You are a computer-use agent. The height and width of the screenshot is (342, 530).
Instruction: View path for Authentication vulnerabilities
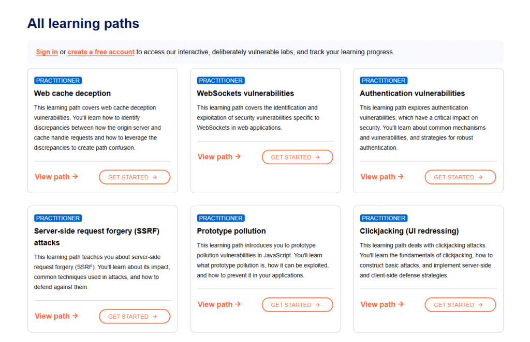pyautogui.click(x=382, y=177)
